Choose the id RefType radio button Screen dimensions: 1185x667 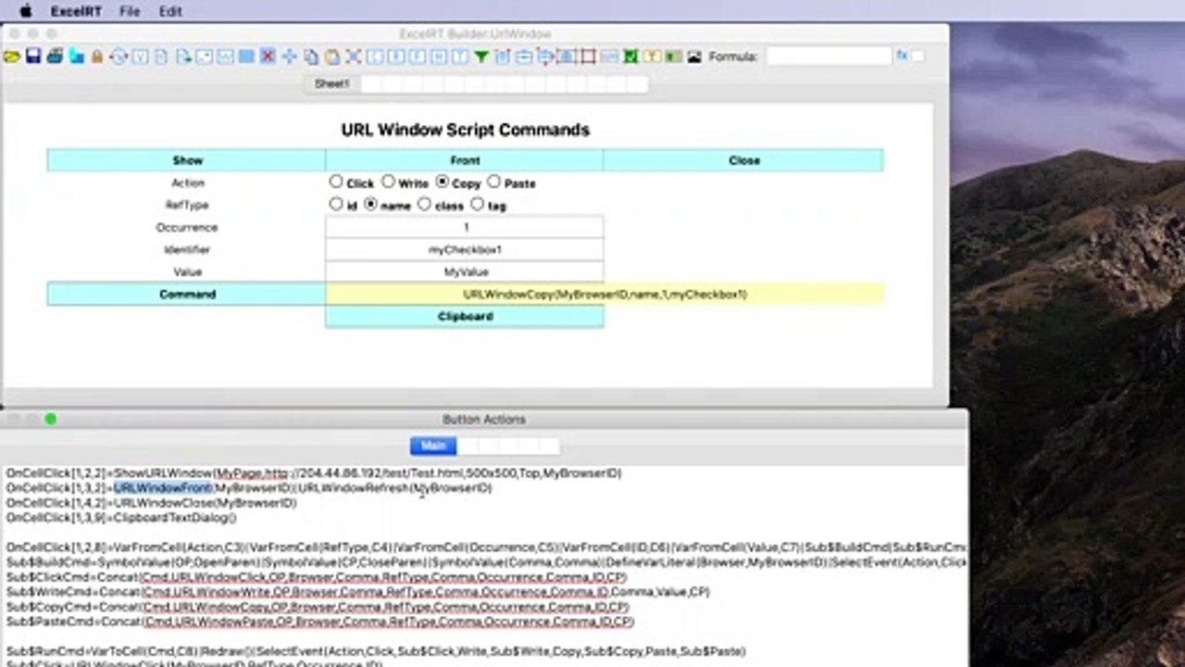[x=336, y=204]
